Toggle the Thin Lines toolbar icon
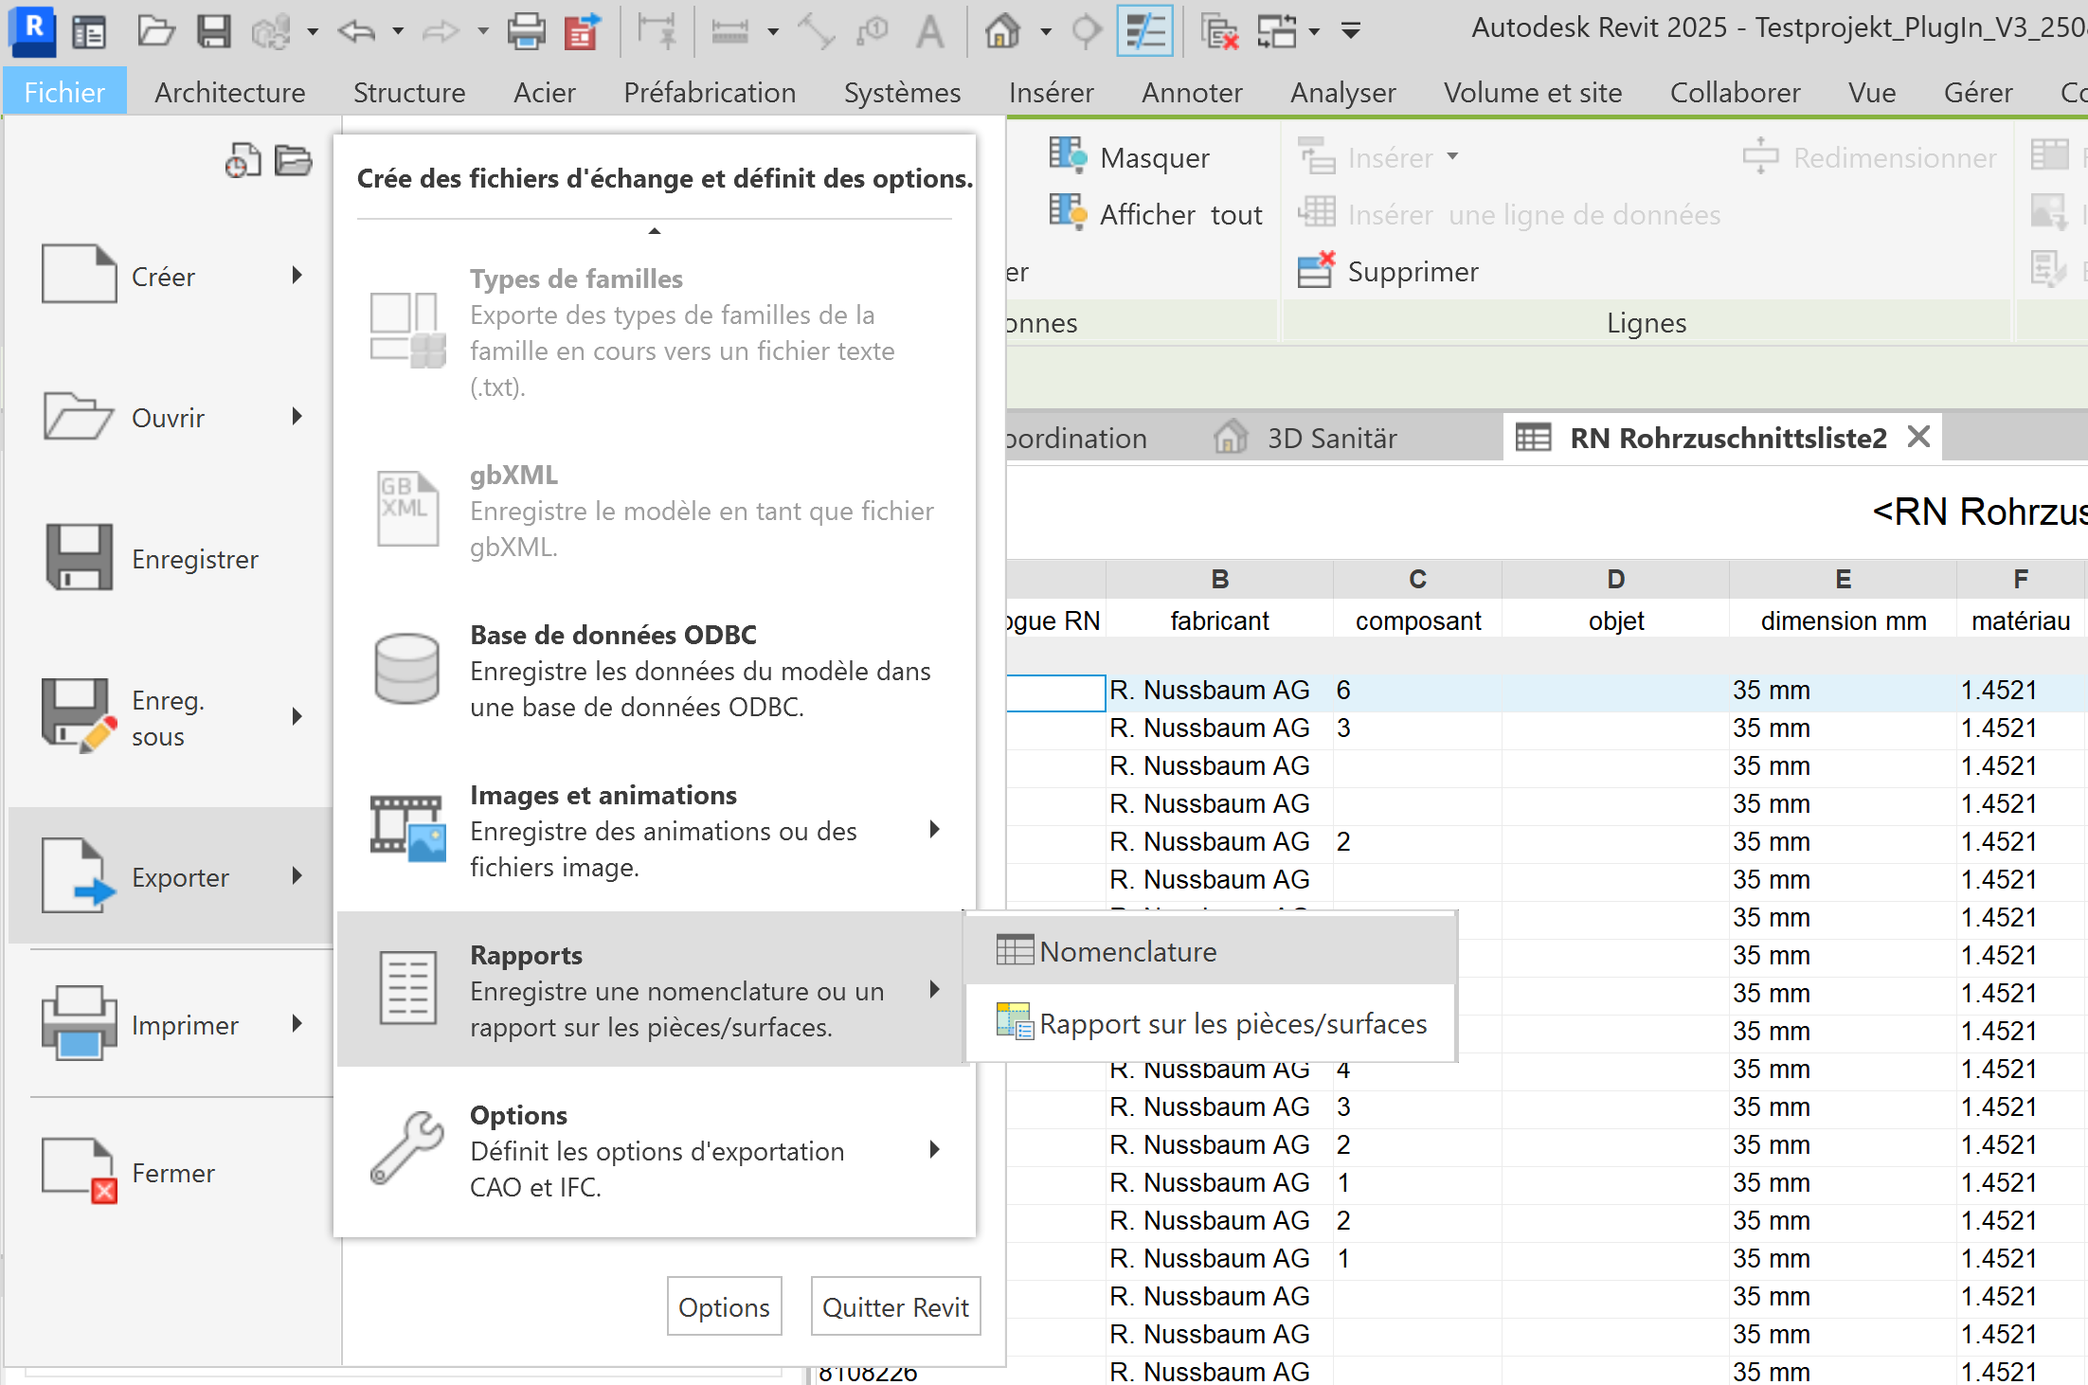 1144,31
